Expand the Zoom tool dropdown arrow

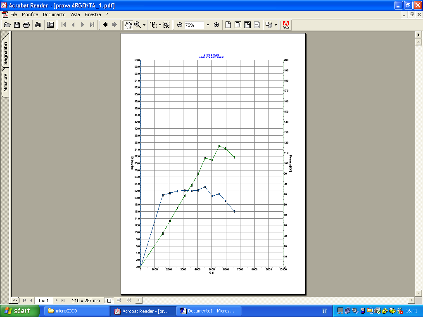point(144,25)
